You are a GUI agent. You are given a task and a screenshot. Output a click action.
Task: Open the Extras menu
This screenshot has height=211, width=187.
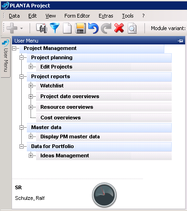[x=106, y=16]
